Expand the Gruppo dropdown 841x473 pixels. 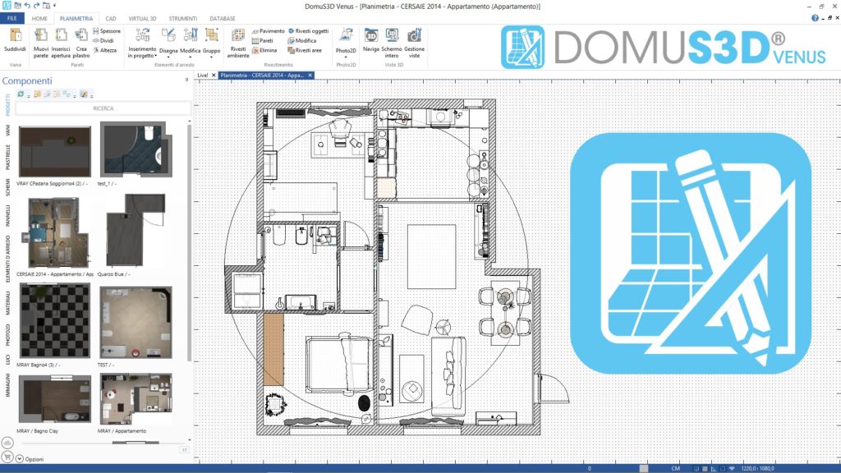[211, 43]
